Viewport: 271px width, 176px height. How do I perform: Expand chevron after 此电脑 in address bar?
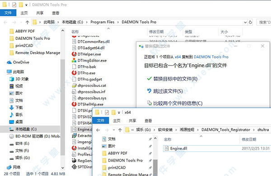click(x=58, y=22)
